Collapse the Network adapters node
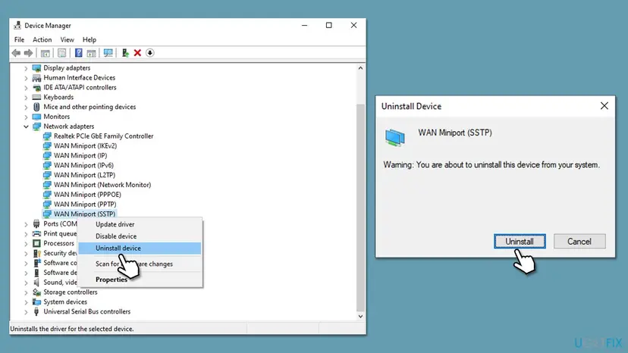 (x=26, y=127)
